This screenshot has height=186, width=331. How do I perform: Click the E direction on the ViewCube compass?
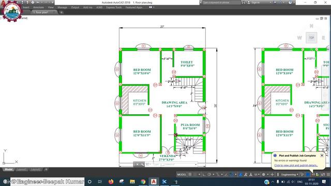tap(323, 38)
